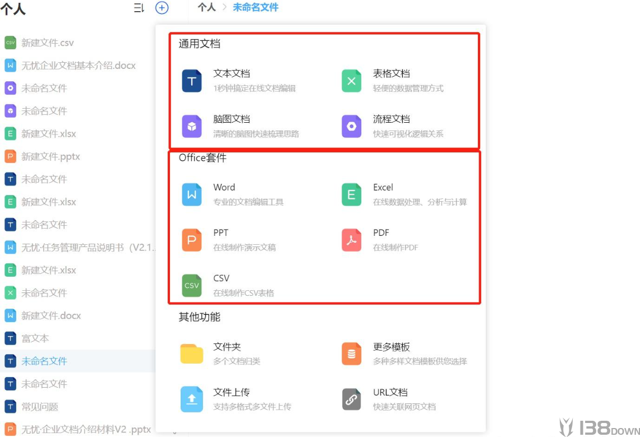The width and height of the screenshot is (640, 437).
Task: Choose Excel in the Office套件 section
Action: point(383,187)
